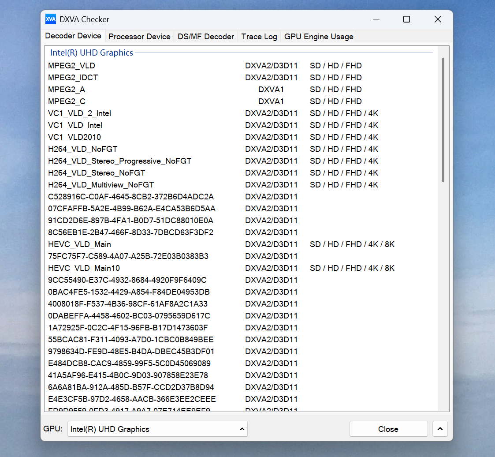Switch to the Decoder Device tab
The image size is (495, 457).
pyautogui.click(x=73, y=36)
